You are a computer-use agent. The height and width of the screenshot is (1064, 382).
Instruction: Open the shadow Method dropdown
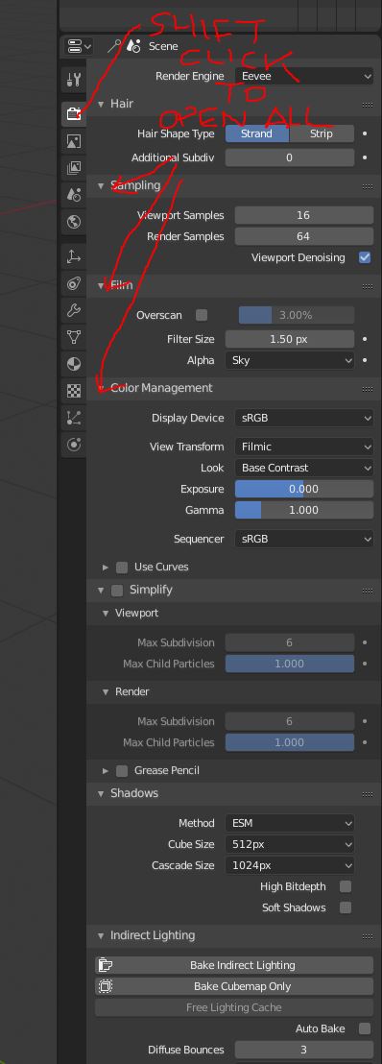(290, 823)
